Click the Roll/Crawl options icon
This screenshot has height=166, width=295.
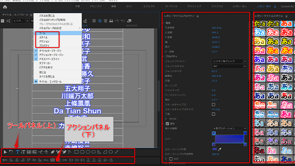click(x=8, y=21)
